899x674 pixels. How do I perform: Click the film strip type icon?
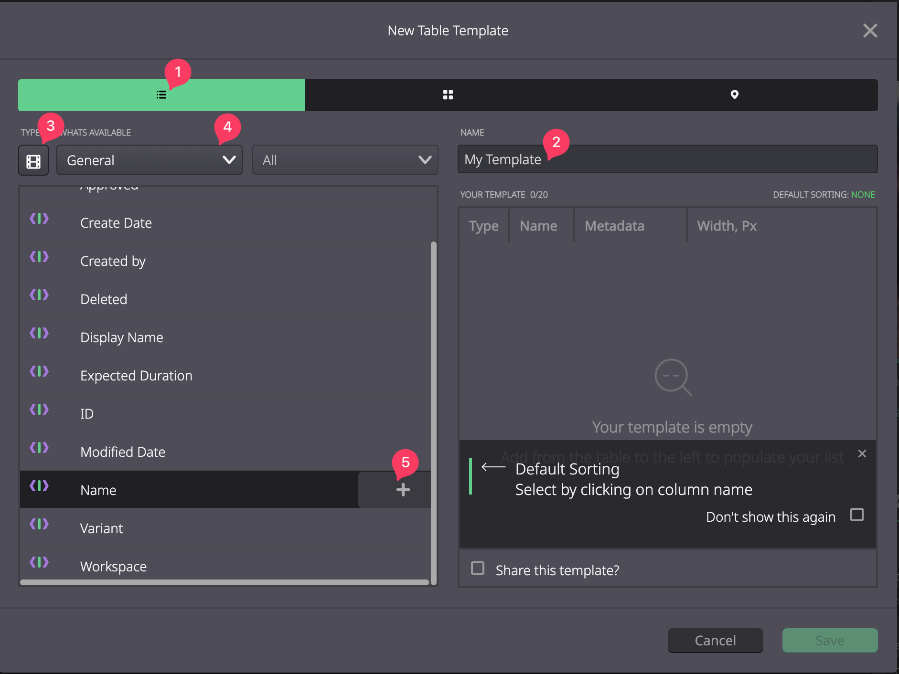pos(33,161)
